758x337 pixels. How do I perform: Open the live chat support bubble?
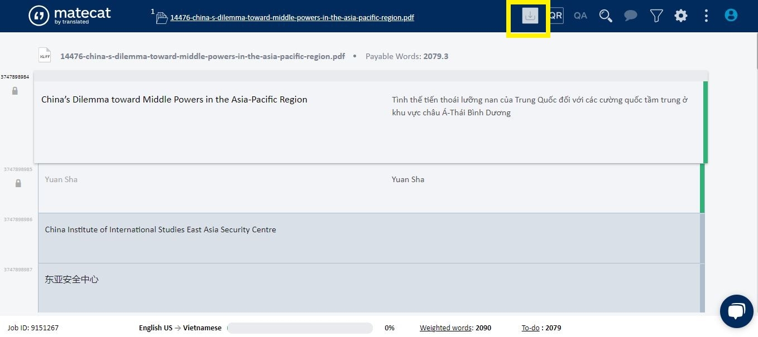pyautogui.click(x=736, y=311)
